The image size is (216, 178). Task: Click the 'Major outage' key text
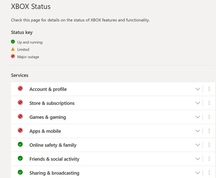click(28, 57)
